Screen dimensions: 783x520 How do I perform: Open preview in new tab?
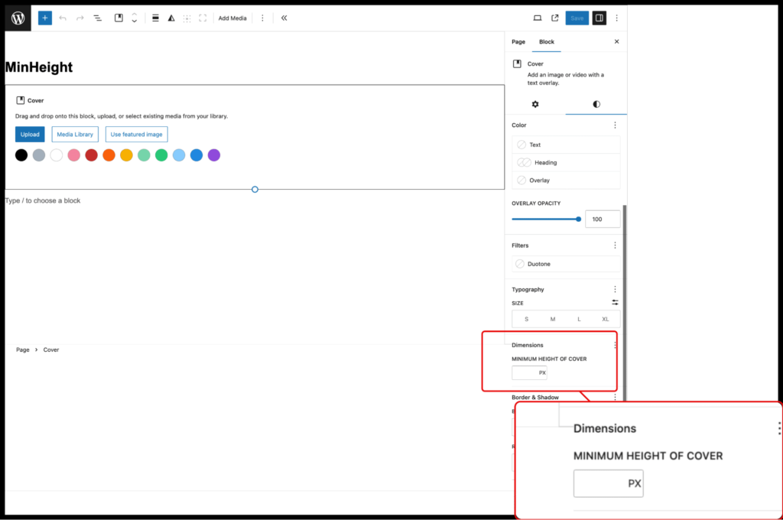pyautogui.click(x=555, y=18)
